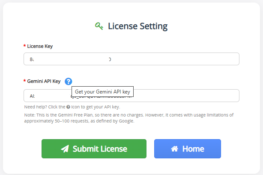263x175 pixels.
Task: Click the Gemini Free Plan note text
Action: click(129, 118)
